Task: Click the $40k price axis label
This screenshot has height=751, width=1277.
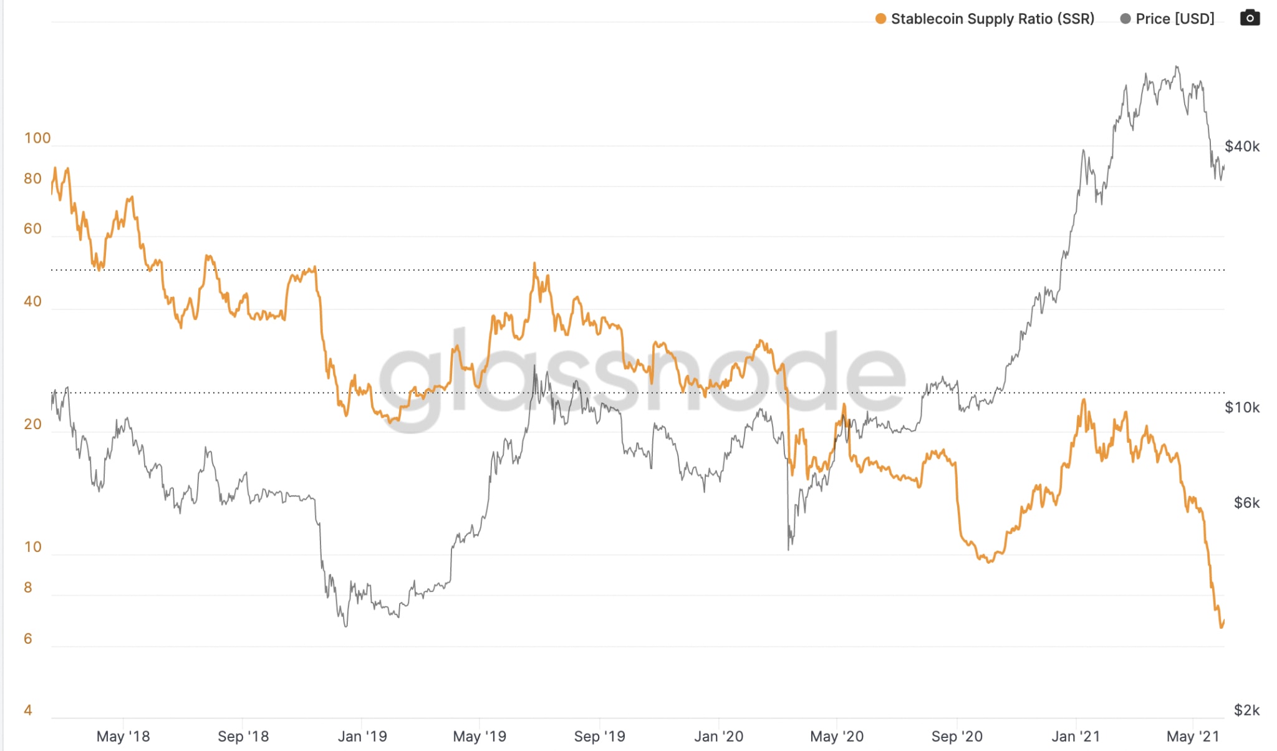Action: click(x=1241, y=147)
